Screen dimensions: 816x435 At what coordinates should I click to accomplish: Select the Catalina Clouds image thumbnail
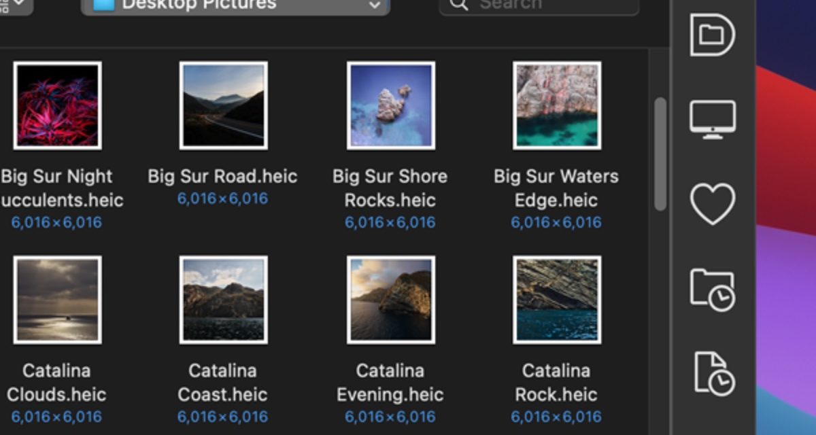pos(57,300)
